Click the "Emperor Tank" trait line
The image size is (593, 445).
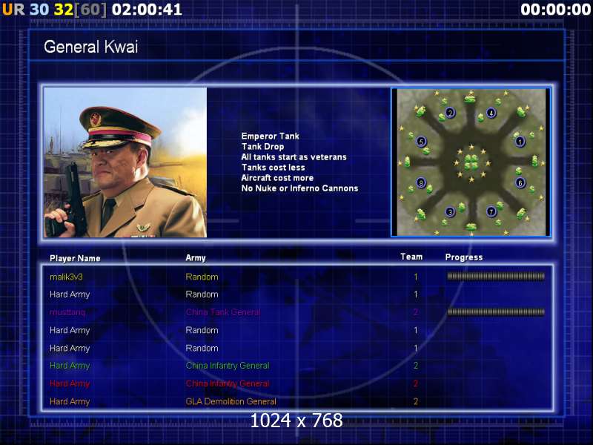tap(270, 136)
